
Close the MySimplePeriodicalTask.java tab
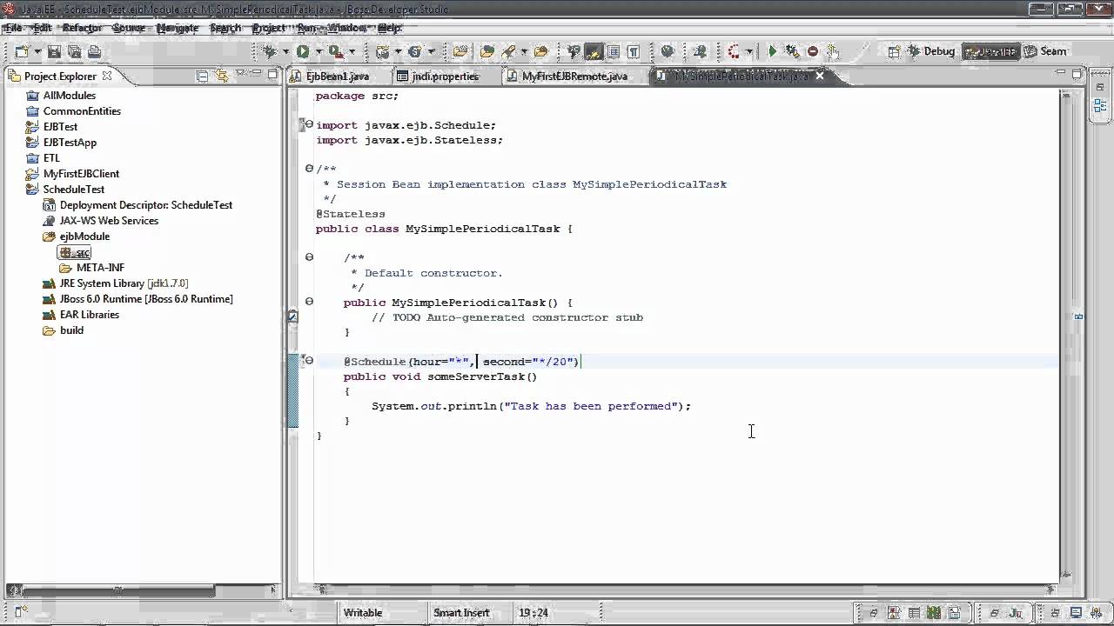819,77
